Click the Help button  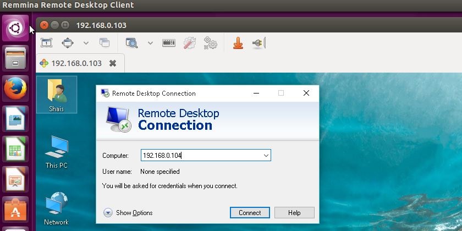294,213
